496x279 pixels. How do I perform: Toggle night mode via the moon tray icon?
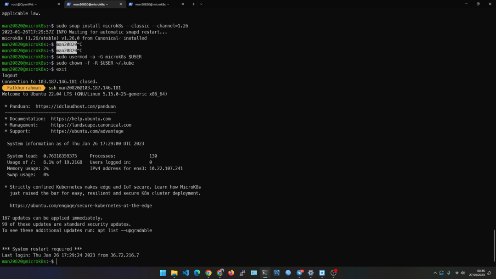point(489,273)
